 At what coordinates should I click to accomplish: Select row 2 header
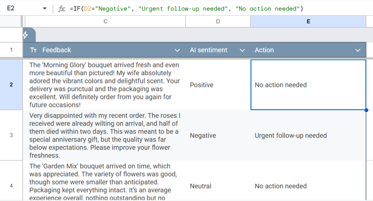[11, 85]
